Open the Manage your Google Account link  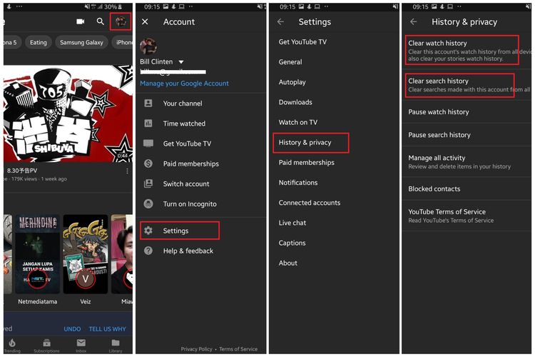click(184, 84)
